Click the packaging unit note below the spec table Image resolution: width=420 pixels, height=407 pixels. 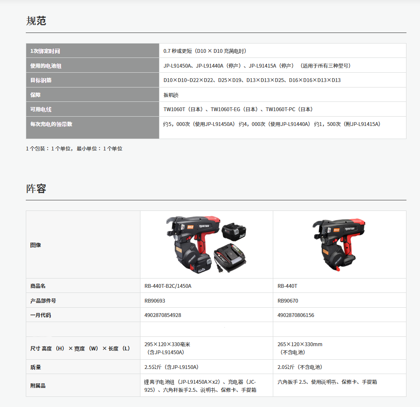click(x=74, y=149)
